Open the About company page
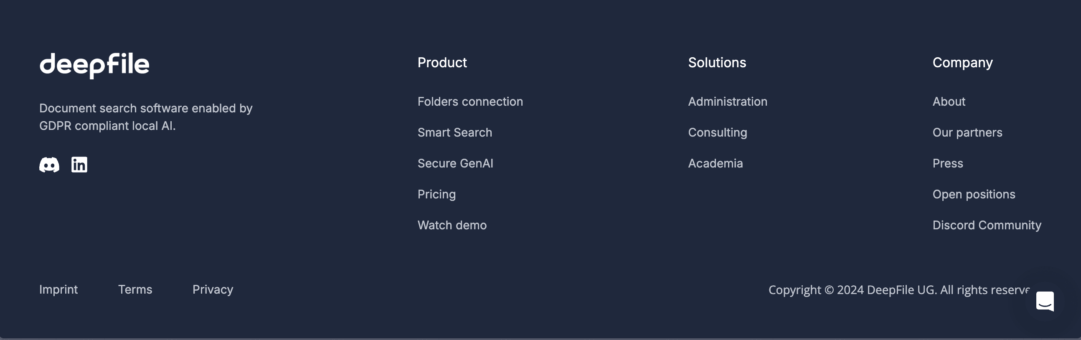 tap(949, 101)
